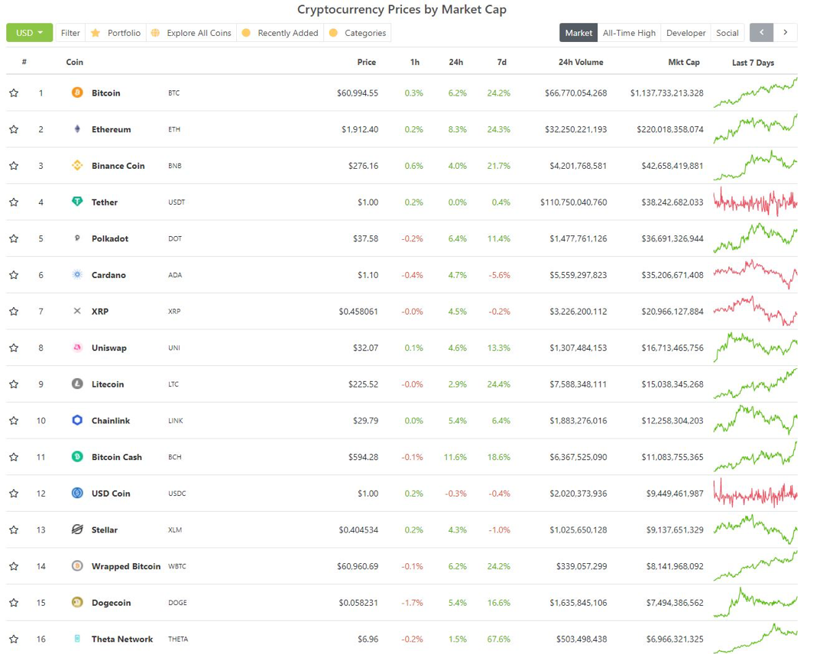Sort by the Coin column header
823x654 pixels.
[75, 62]
